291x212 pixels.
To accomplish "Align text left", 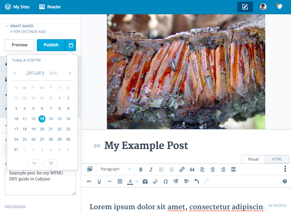I will click(x=202, y=170).
